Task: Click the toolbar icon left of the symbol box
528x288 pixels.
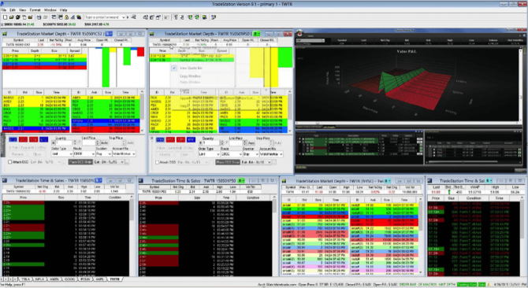Action: (x=79, y=17)
